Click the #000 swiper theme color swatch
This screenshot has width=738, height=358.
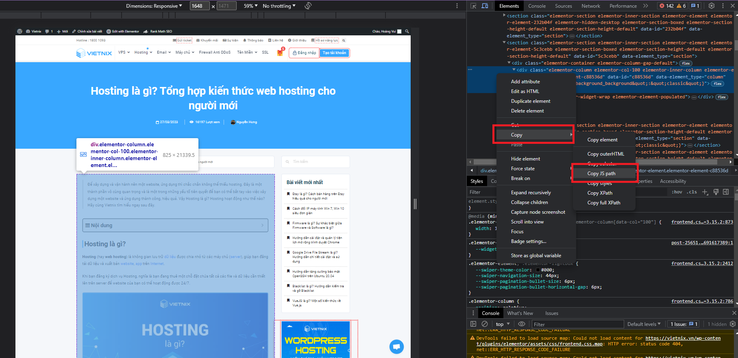point(538,270)
